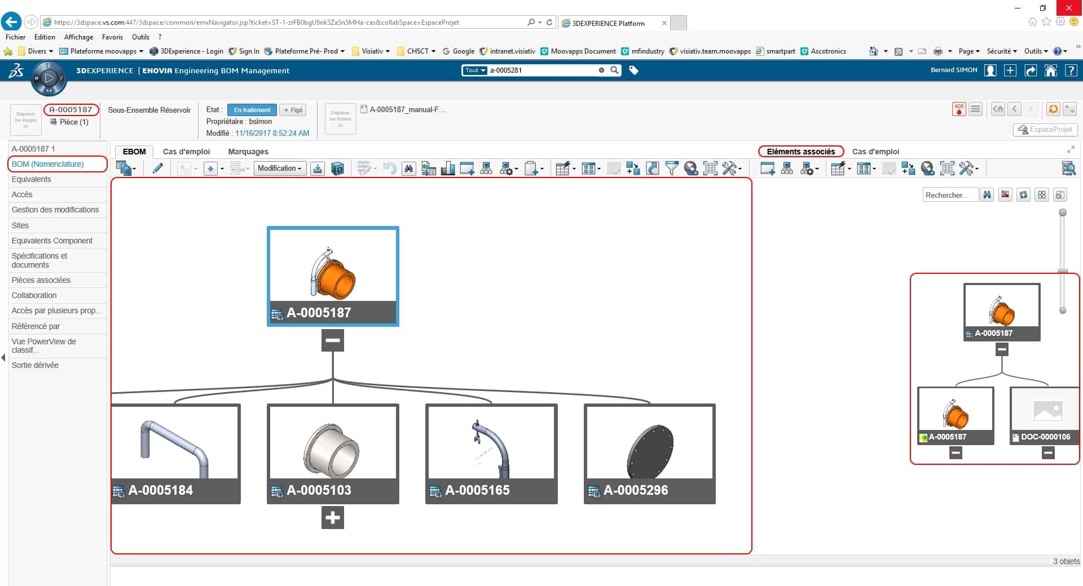The width and height of the screenshot is (1083, 586).
Task: Click the fit-to-view icon beside Rechercher
Action: [x=1041, y=195]
